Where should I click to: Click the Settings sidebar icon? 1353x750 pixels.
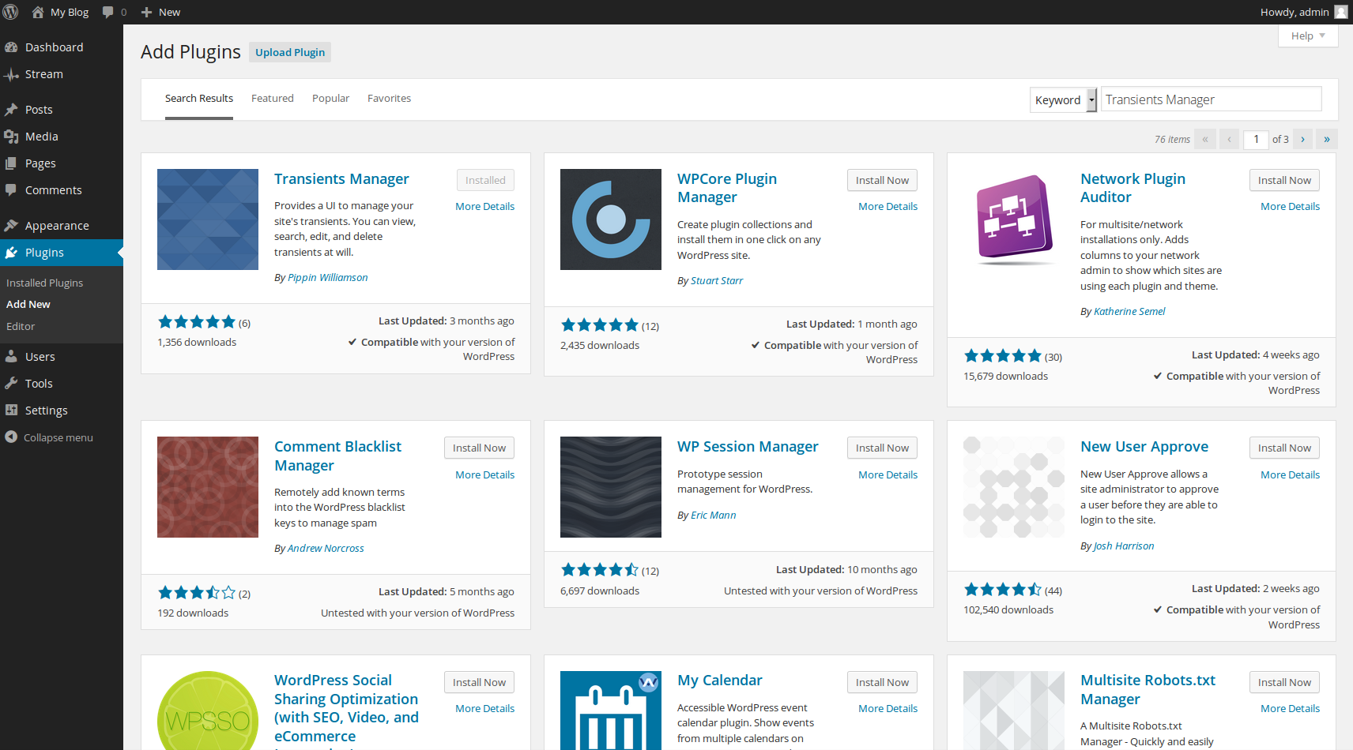pyautogui.click(x=11, y=411)
